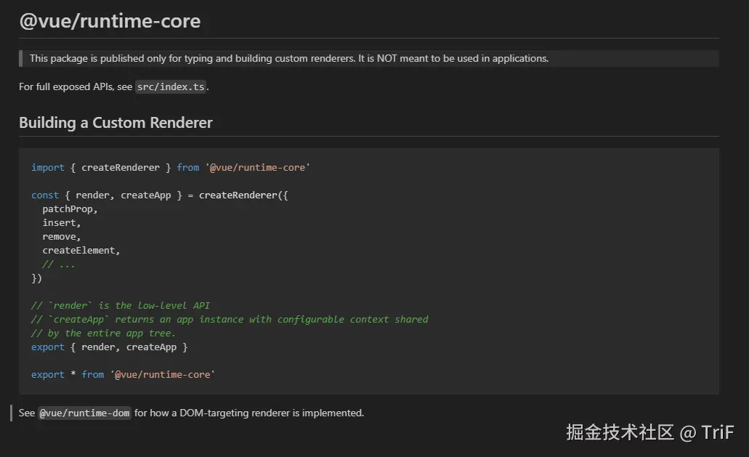Screen dimensions: 749x457
Task: Click the "export * from" code line
Action: [123, 375]
